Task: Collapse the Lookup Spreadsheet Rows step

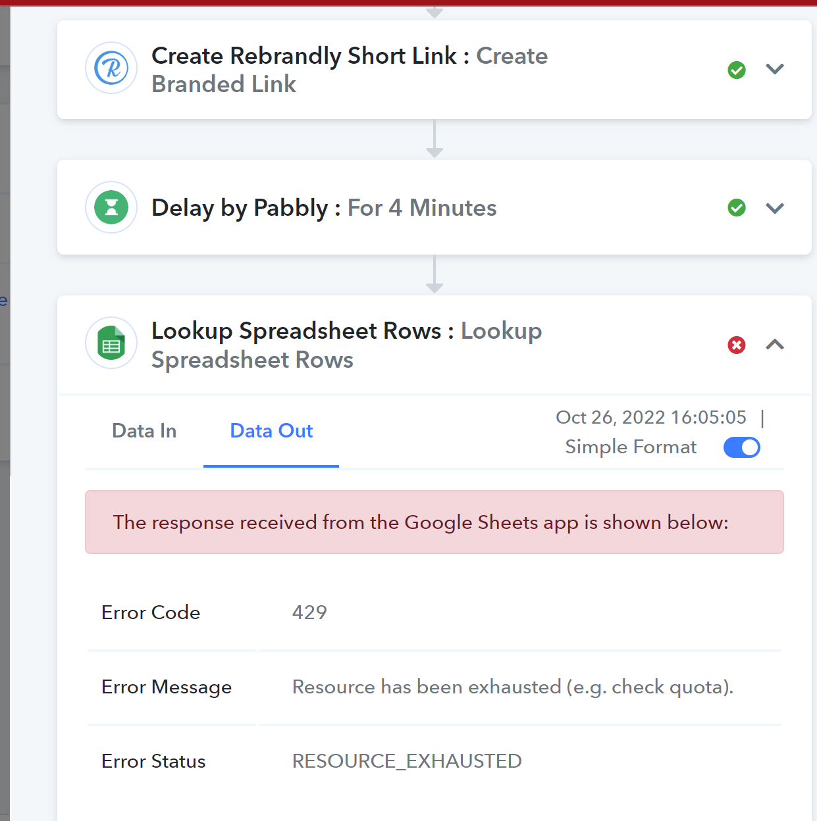Action: tap(775, 344)
